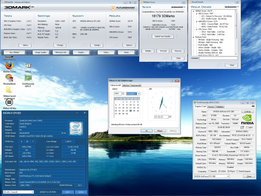
Task: Collapse the Feature Tests tree node
Action: coord(193,37)
